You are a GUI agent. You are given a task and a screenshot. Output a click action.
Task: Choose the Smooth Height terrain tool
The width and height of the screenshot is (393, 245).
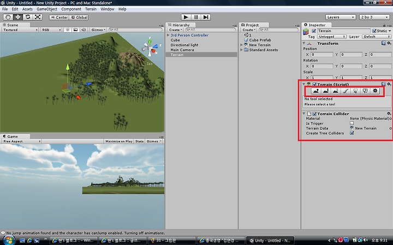click(336, 91)
